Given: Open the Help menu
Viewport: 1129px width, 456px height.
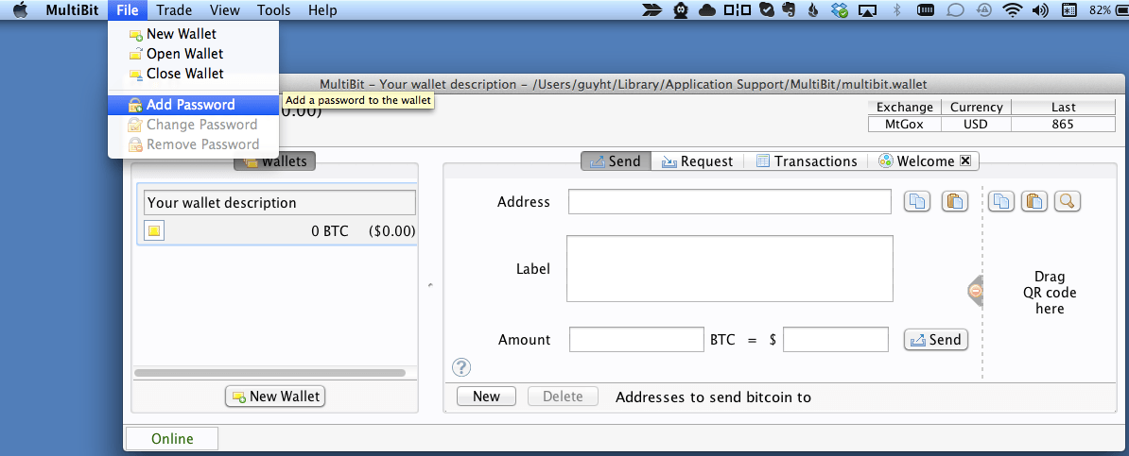Looking at the screenshot, I should pos(321,10).
